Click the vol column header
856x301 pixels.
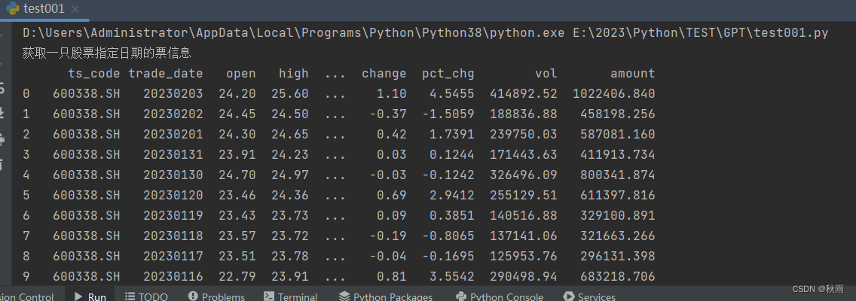click(x=546, y=74)
